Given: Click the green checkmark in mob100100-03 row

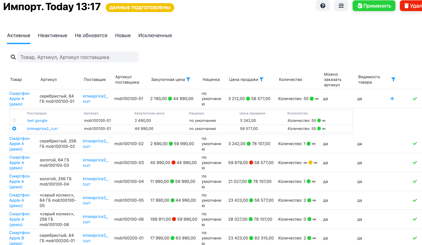Looking at the screenshot, I should pos(415,162).
